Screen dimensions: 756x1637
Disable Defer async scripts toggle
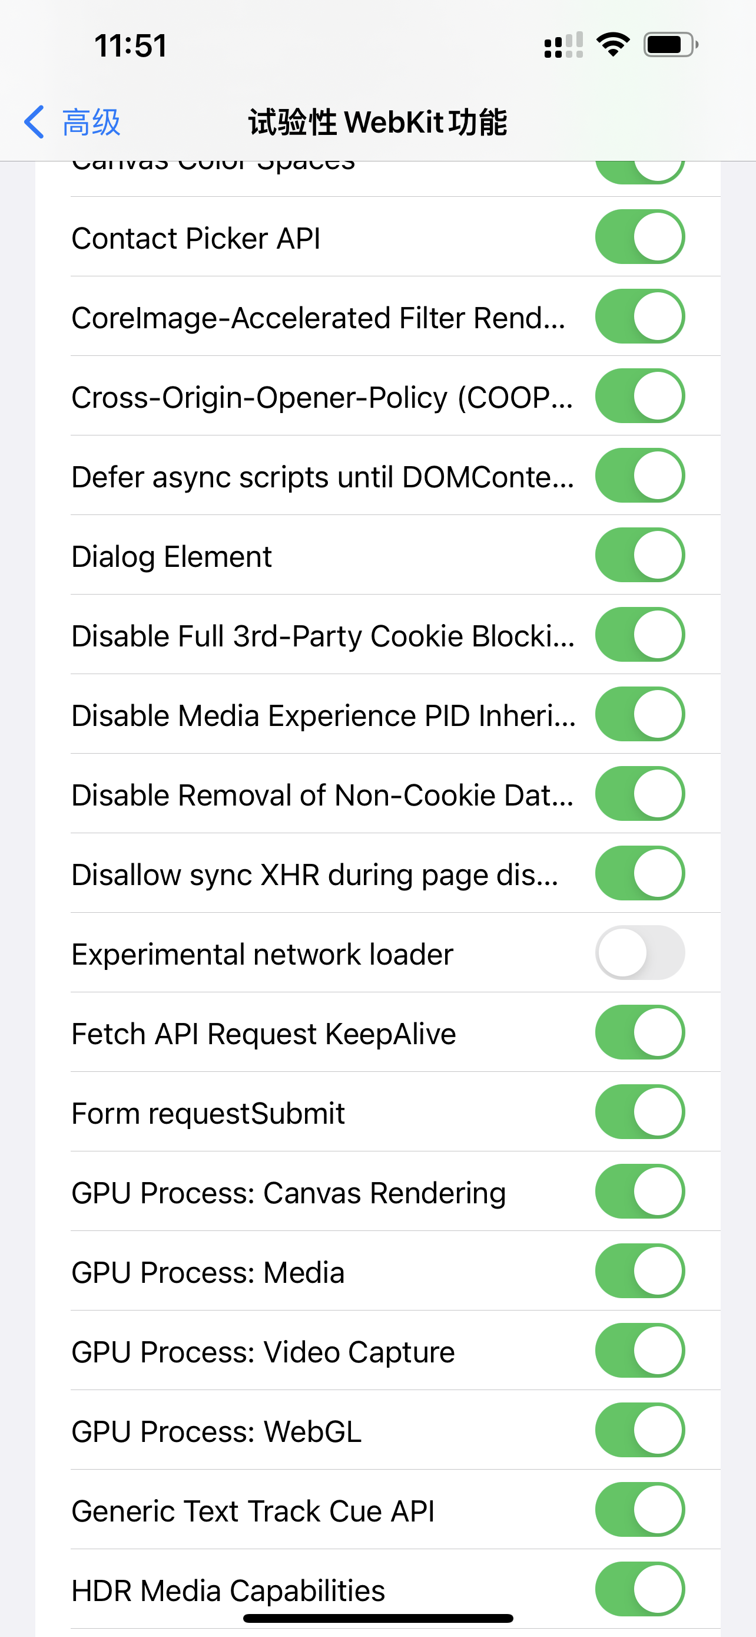click(x=640, y=476)
